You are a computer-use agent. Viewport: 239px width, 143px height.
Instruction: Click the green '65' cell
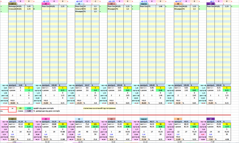pyautogui.click(x=20, y=108)
